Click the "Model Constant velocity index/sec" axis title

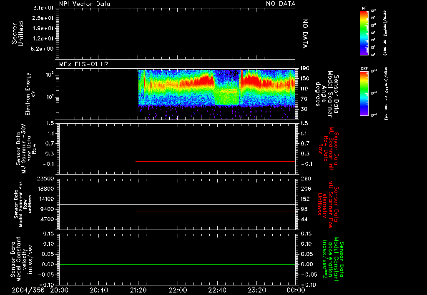coord(21,258)
